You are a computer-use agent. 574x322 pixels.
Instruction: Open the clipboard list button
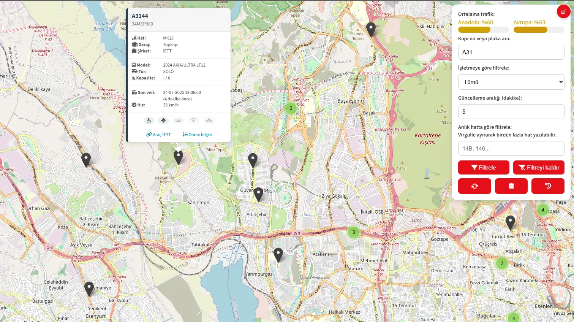pyautogui.click(x=511, y=186)
